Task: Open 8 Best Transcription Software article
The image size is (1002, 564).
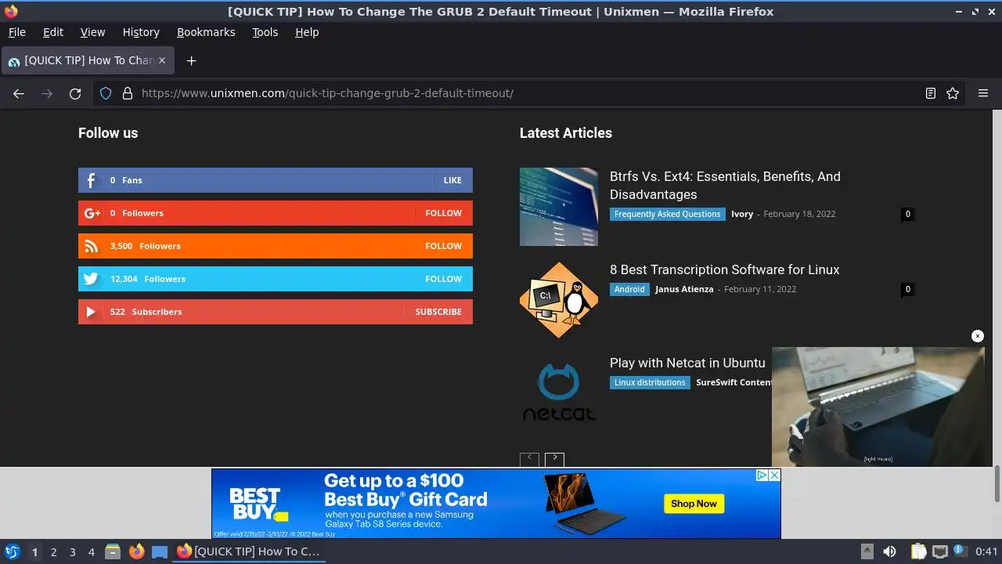Action: point(724,269)
